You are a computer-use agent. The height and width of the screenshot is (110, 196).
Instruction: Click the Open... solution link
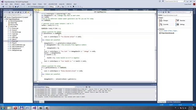(175, 31)
